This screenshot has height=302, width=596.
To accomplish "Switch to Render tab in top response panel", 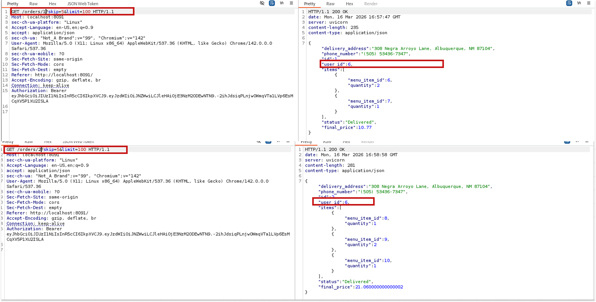I will (371, 4).
